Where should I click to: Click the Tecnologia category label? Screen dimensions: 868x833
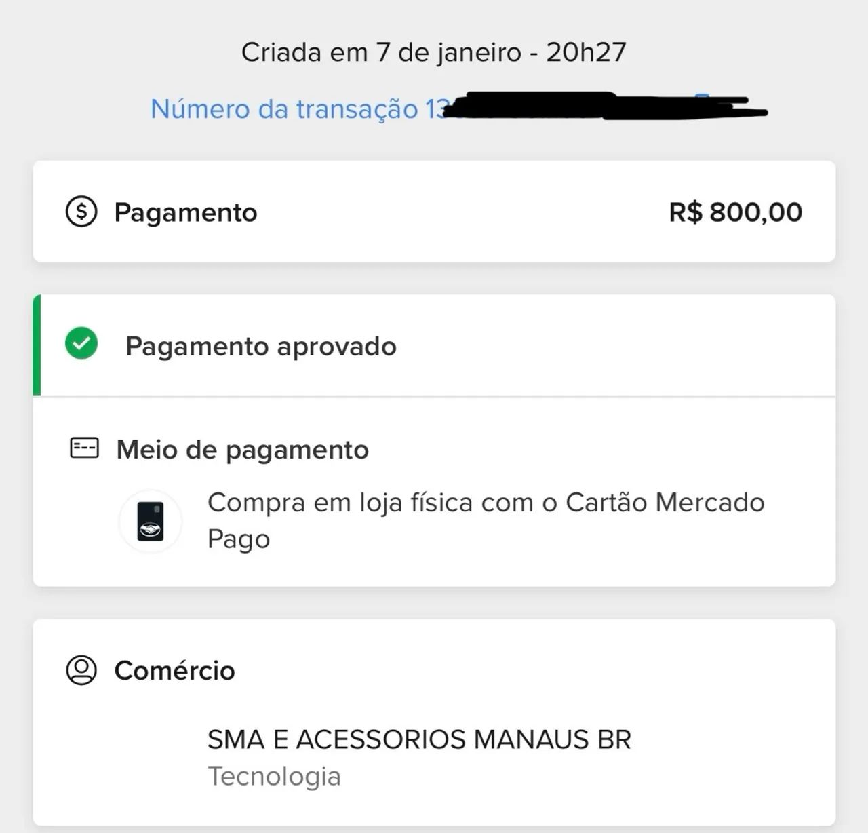273,776
